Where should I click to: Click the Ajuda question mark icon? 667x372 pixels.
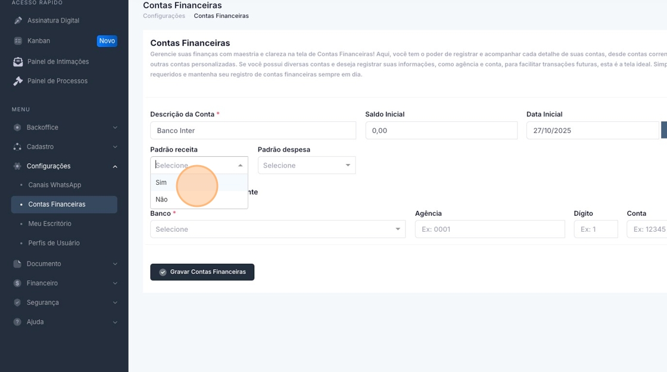point(17,322)
